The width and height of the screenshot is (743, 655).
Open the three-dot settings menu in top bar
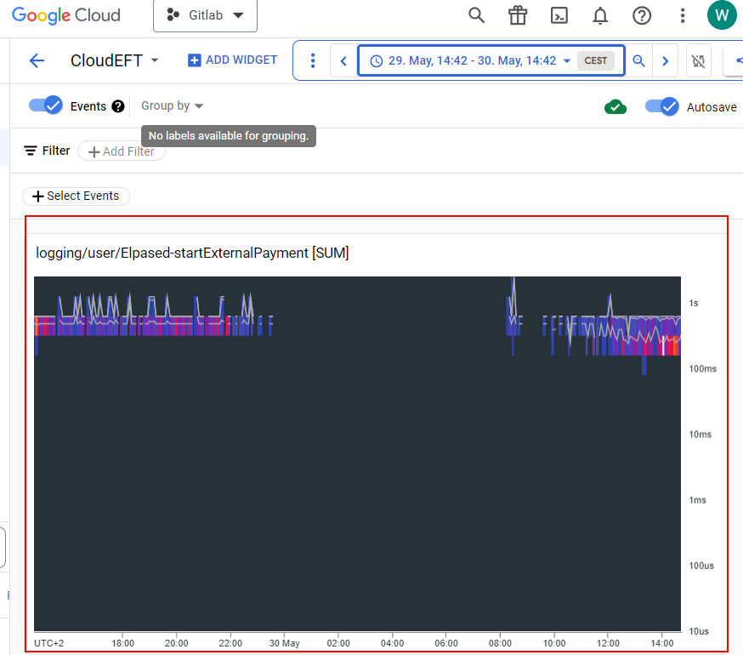coord(683,15)
